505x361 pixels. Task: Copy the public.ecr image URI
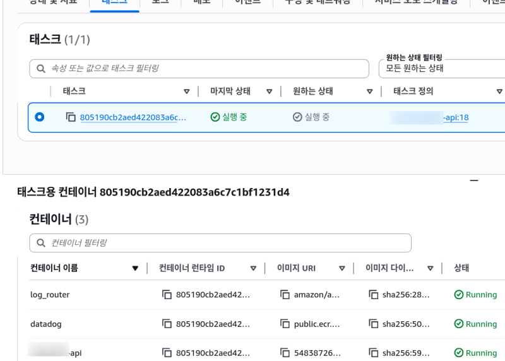click(x=285, y=324)
